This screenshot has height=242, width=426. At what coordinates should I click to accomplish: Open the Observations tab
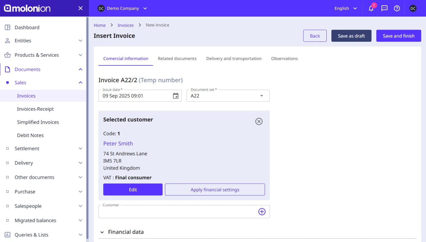[x=284, y=58]
